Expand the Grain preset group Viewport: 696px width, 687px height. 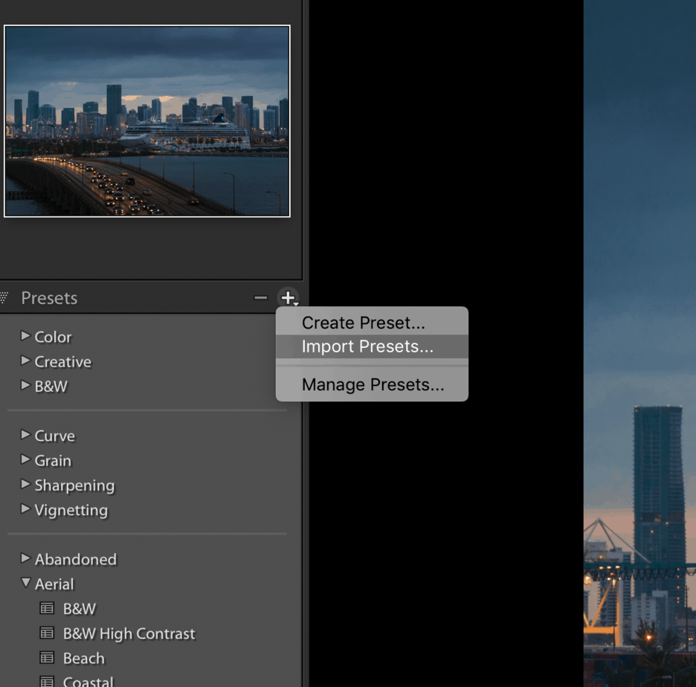tap(25, 459)
